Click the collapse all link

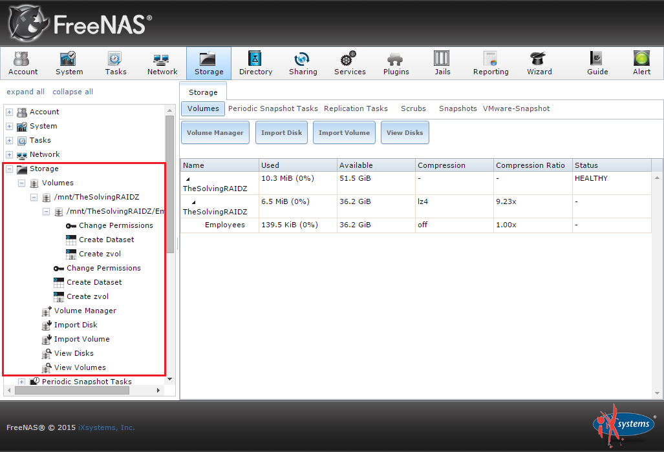pyautogui.click(x=73, y=92)
